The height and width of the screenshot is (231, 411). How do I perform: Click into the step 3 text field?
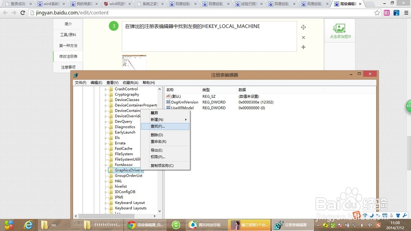point(209,37)
